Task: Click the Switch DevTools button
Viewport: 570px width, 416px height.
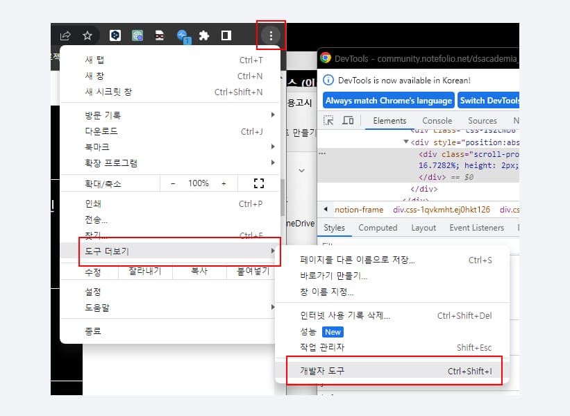Action: pyautogui.click(x=489, y=100)
